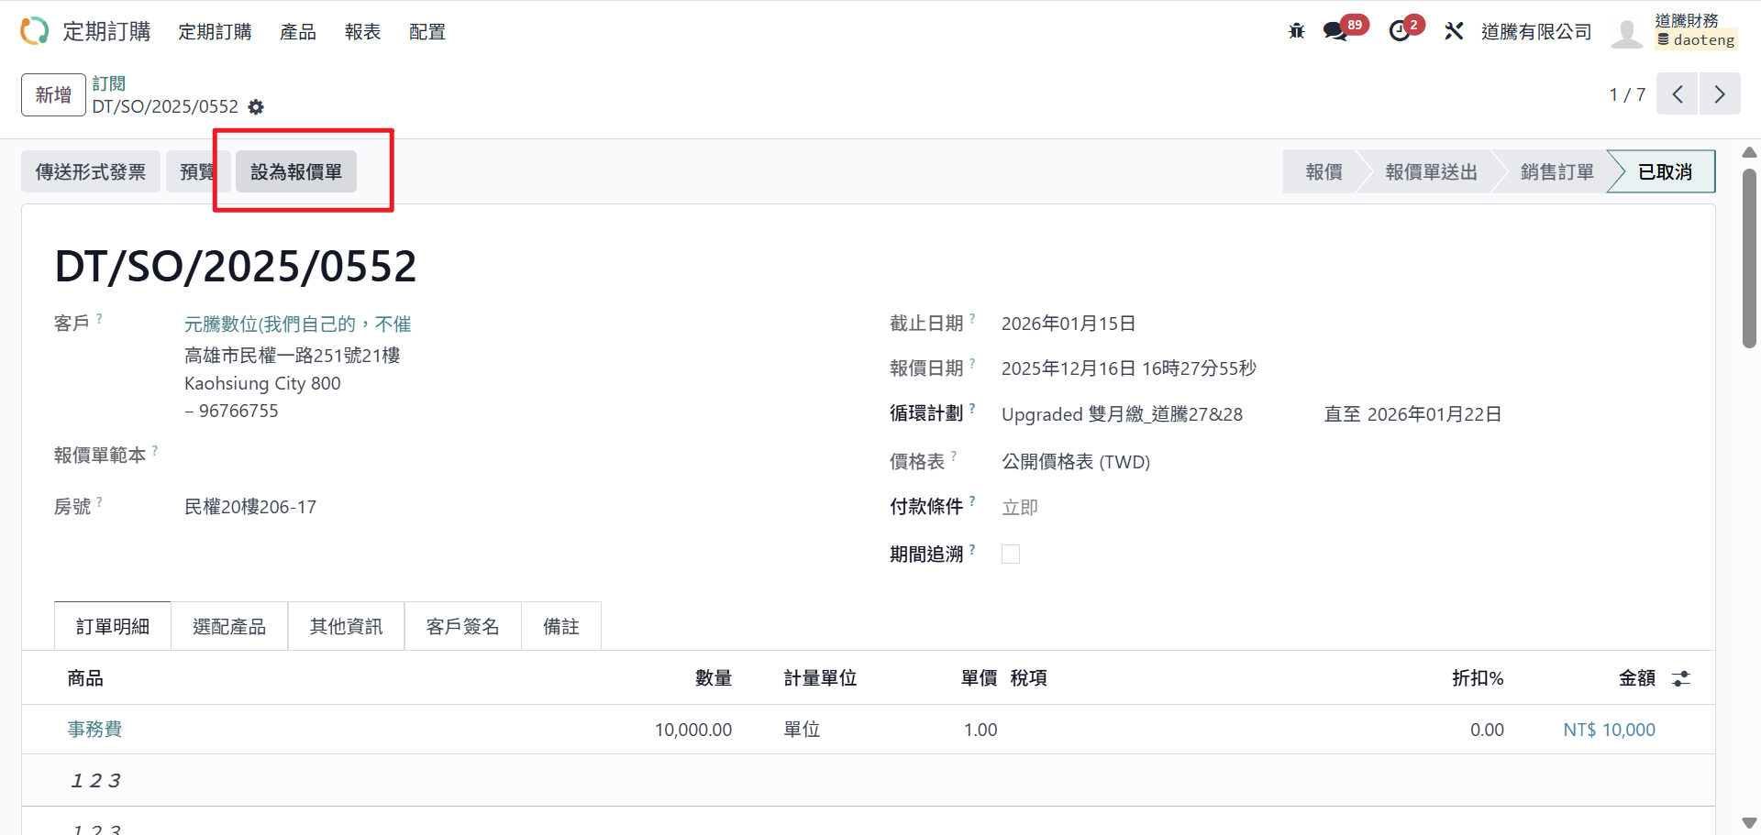Switch to the 其他資訊 tab
Viewport: 1761px width, 835px height.
(x=346, y=627)
